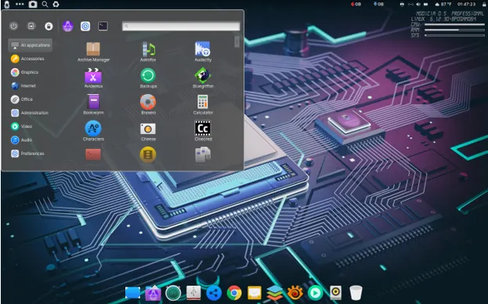Select the Graphics category
Image resolution: width=488 pixels, height=304 pixels.
point(24,72)
